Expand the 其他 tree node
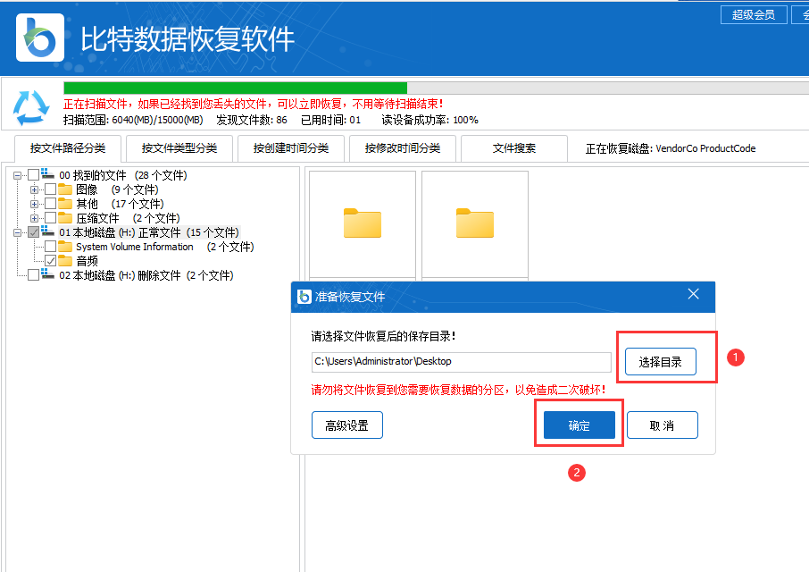The width and height of the screenshot is (809, 572). [x=34, y=204]
